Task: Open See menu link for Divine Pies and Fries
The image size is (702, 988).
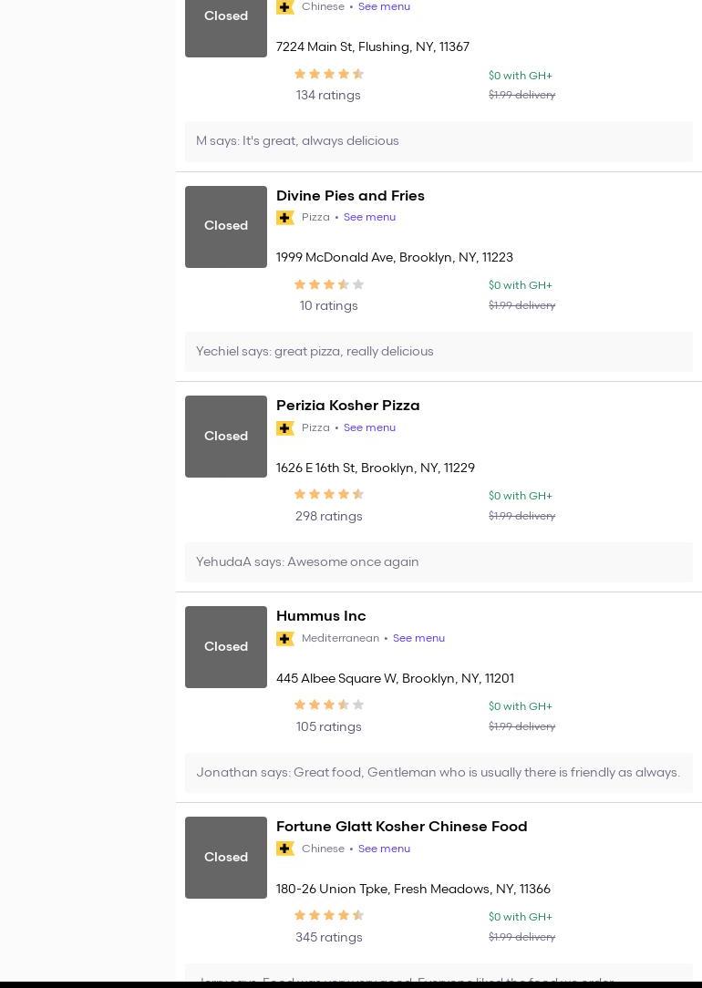Action: click(369, 218)
